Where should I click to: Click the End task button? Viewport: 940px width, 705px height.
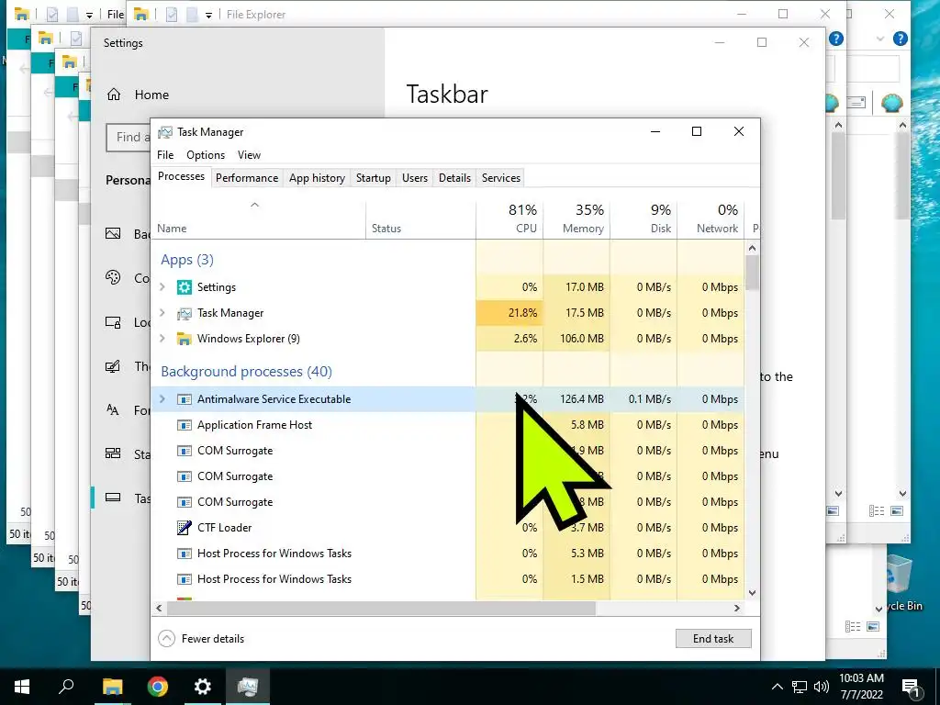(713, 639)
